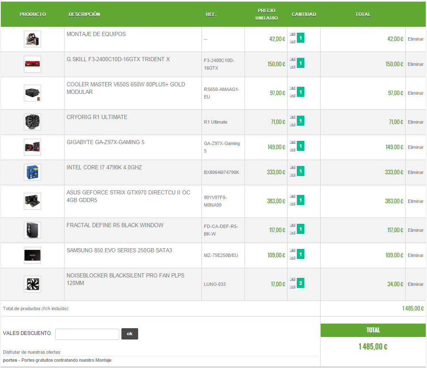Increase quantity of Fractal Define R5
Viewport: 427px width, 368px height.
coord(293,225)
